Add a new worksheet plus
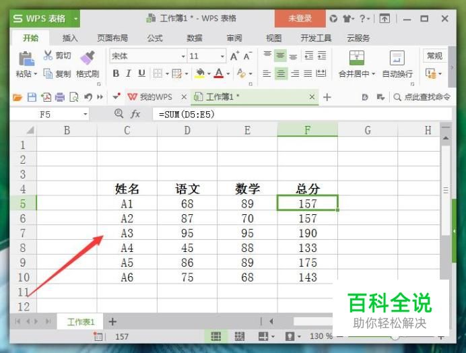Viewport: 466px width, 353px height. click(112, 321)
